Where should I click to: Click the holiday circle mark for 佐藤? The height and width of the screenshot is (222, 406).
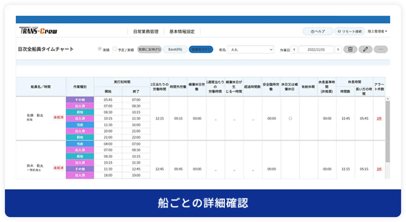pos(290,119)
